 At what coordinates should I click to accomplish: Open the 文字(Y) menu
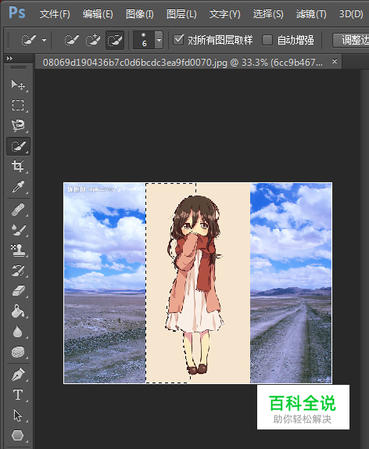click(x=224, y=14)
